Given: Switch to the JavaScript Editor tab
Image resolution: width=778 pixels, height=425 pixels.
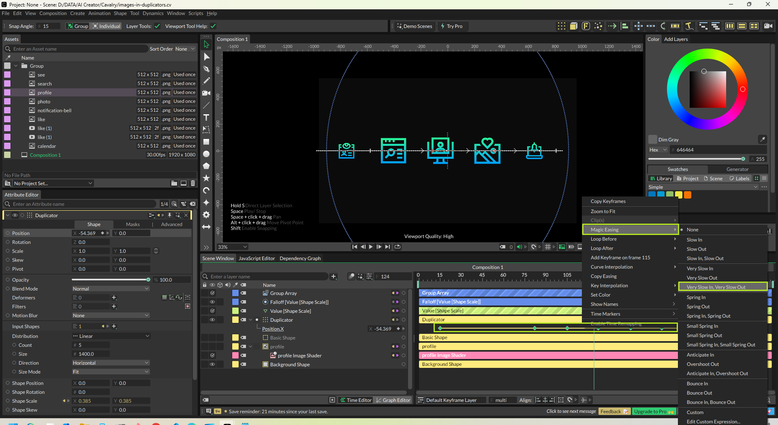Looking at the screenshot, I should coord(256,258).
